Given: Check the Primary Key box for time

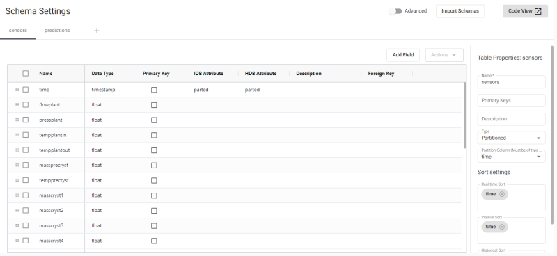Looking at the screenshot, I should [x=154, y=90].
